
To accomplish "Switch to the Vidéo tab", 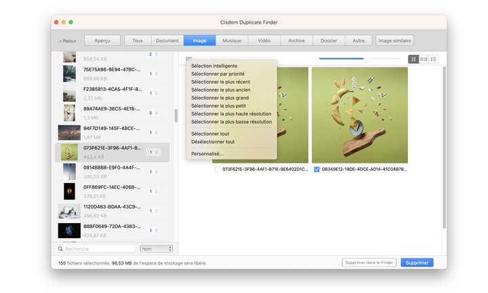I will tap(264, 41).
